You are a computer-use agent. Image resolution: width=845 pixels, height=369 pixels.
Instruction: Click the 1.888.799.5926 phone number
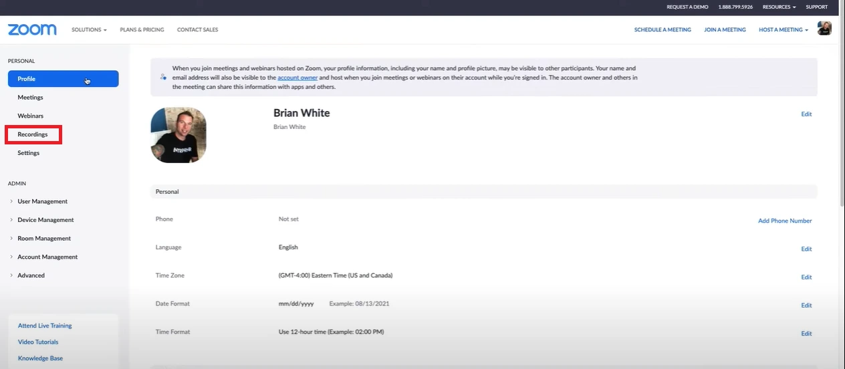coord(735,7)
